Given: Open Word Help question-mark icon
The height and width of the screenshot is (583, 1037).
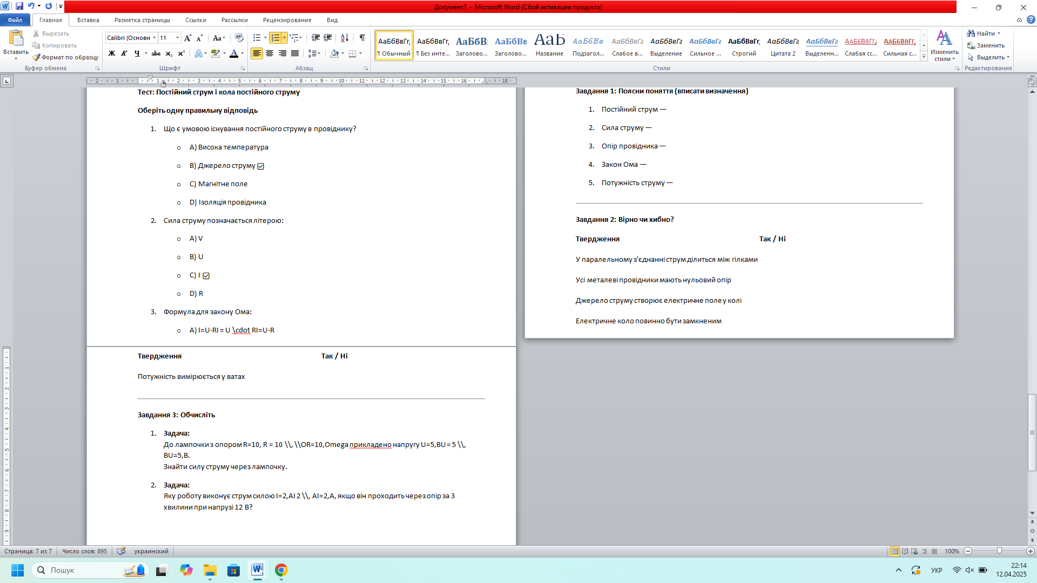Looking at the screenshot, I should click(1031, 20).
